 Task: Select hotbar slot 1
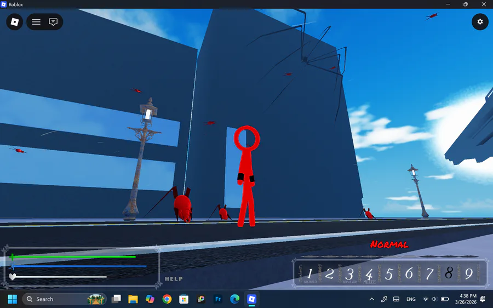pyautogui.click(x=310, y=273)
